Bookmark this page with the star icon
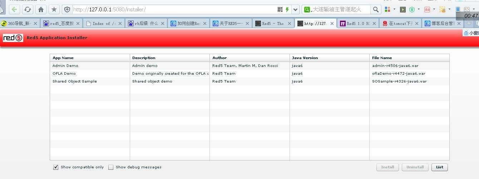This screenshot has height=179, width=479. pyautogui.click(x=54, y=10)
